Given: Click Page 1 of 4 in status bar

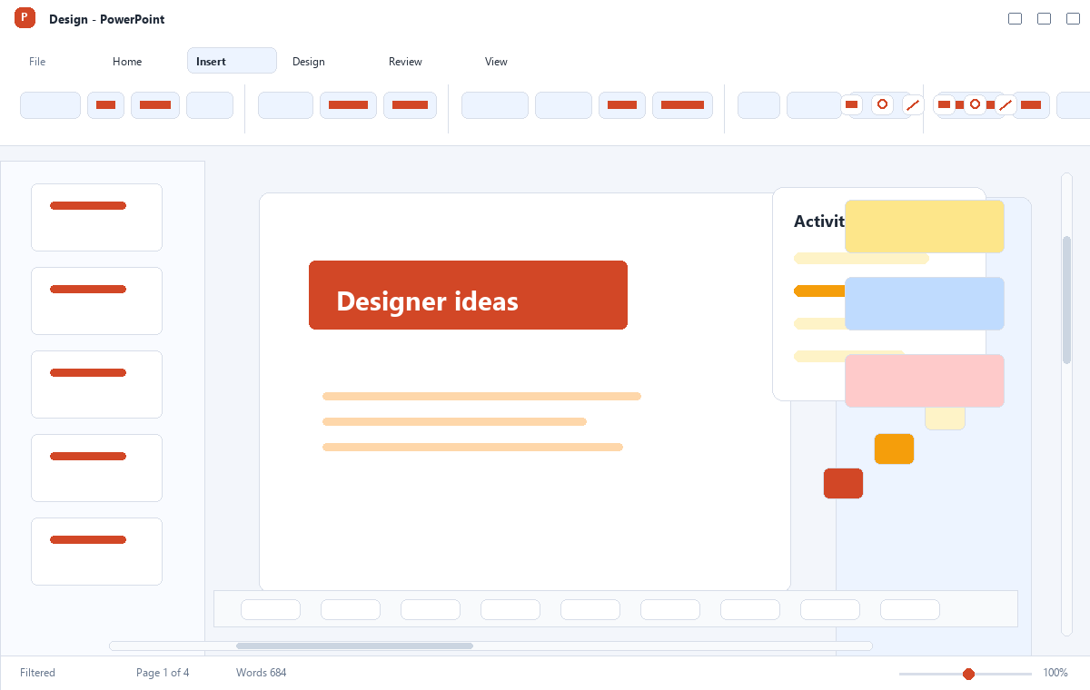Looking at the screenshot, I should (163, 673).
